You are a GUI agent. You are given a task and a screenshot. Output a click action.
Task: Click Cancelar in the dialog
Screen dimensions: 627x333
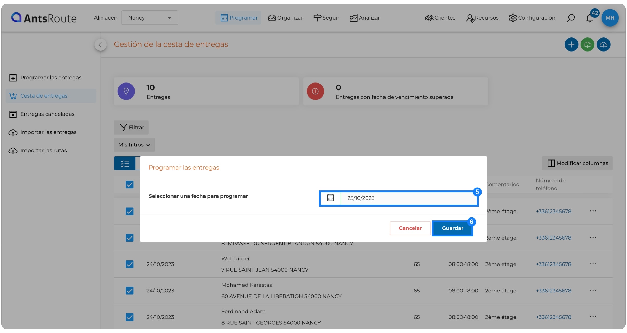(x=410, y=228)
